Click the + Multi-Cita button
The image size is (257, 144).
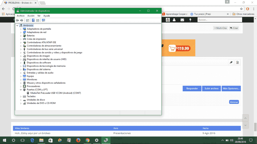point(220,28)
